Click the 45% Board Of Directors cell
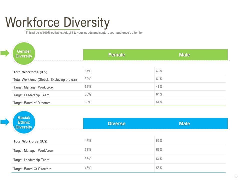Viewport: 240px width, 180px height. click(x=88, y=168)
